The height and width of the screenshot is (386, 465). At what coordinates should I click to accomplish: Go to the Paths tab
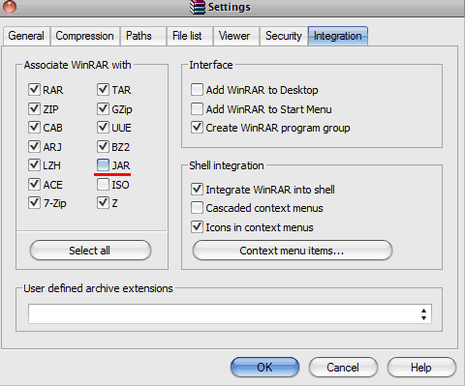pyautogui.click(x=143, y=36)
